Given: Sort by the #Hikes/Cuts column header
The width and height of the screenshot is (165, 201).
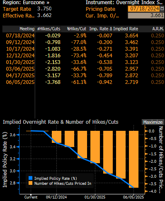Looking at the screenshot, I should coord(49,29).
